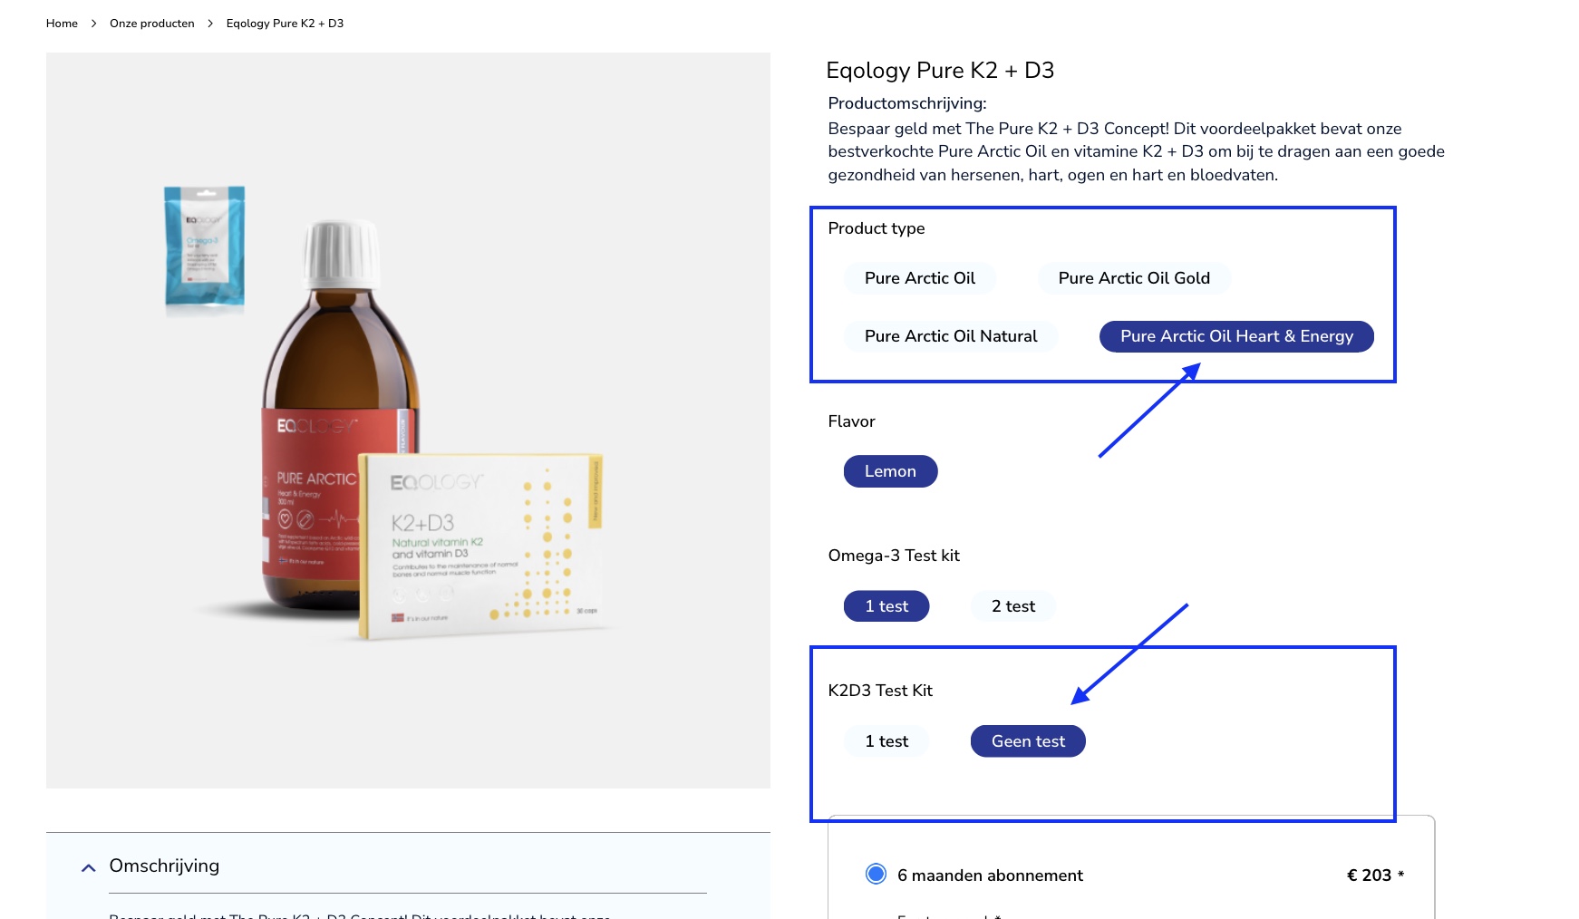Click the Productomschrijving label
This screenshot has width=1579, height=919.
click(907, 103)
